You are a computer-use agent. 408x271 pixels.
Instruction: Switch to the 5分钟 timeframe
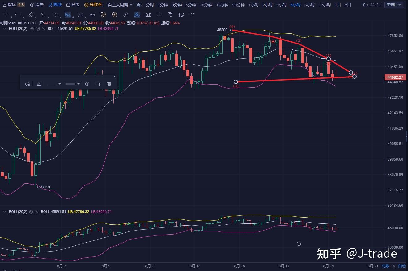(191, 5)
